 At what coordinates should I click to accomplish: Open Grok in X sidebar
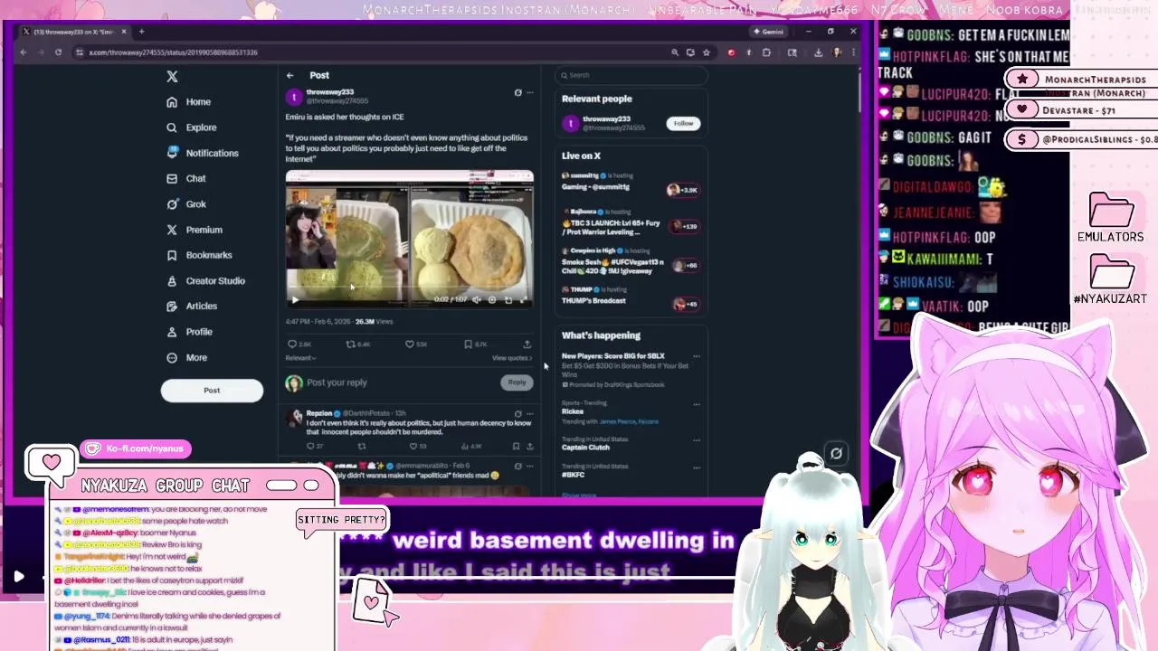(x=186, y=204)
